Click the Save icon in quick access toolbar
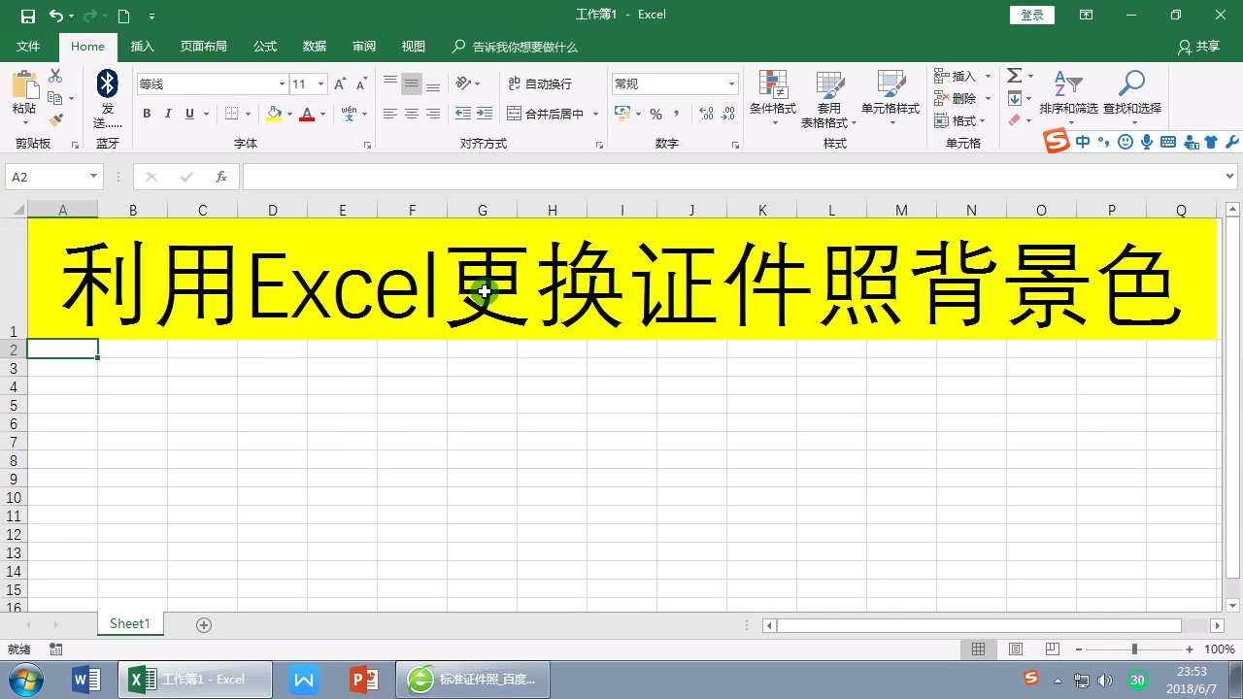1243x699 pixels. (x=28, y=16)
